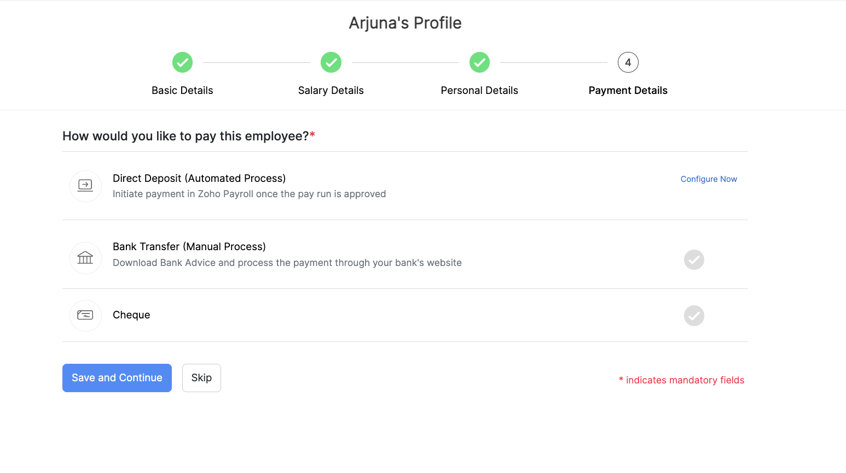Toggle the gray checkmark next to Bank Transfer
Viewport: 846px width, 473px height.
tap(694, 259)
